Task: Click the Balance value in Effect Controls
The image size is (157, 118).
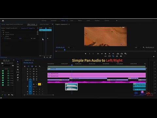Action: (20, 38)
